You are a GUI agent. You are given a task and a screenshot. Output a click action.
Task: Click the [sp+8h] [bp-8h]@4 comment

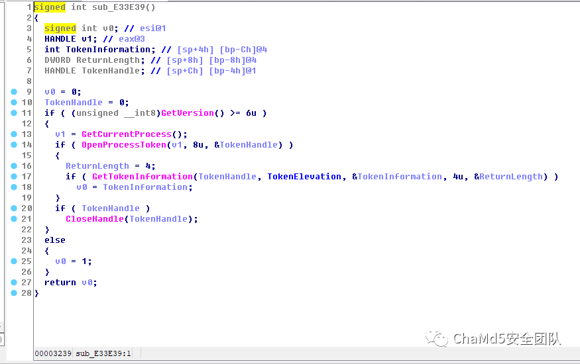211,60
